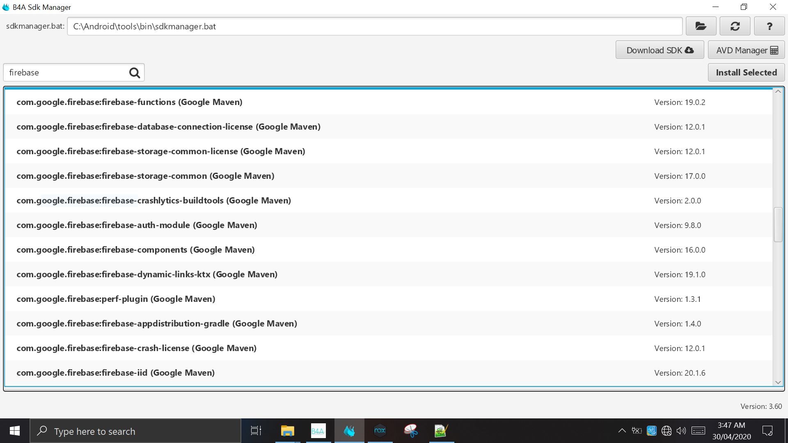Click the sdkmanager.bat path field

(375, 26)
